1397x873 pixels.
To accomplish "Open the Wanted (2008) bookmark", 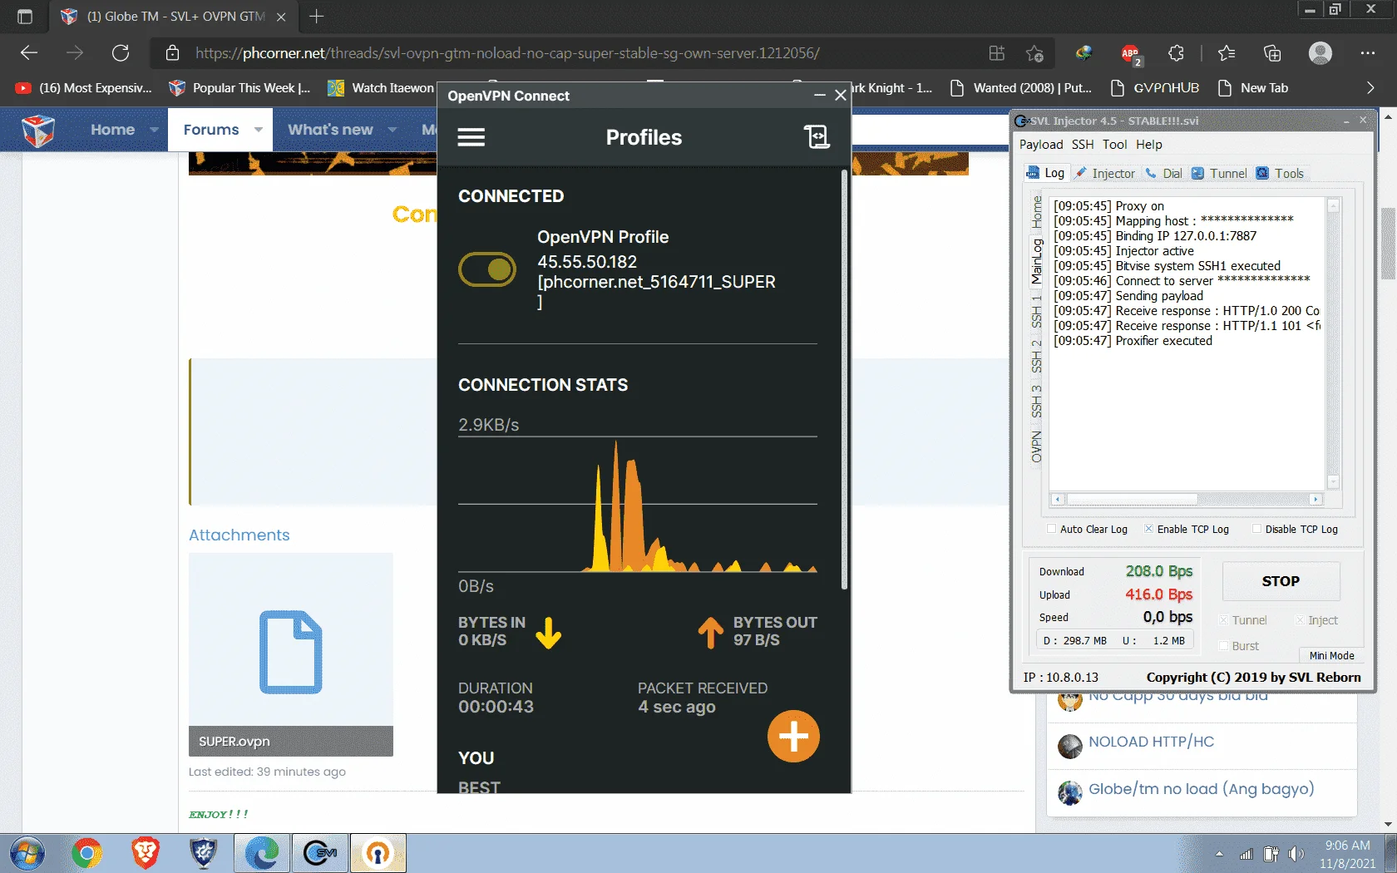I will coord(1020,88).
